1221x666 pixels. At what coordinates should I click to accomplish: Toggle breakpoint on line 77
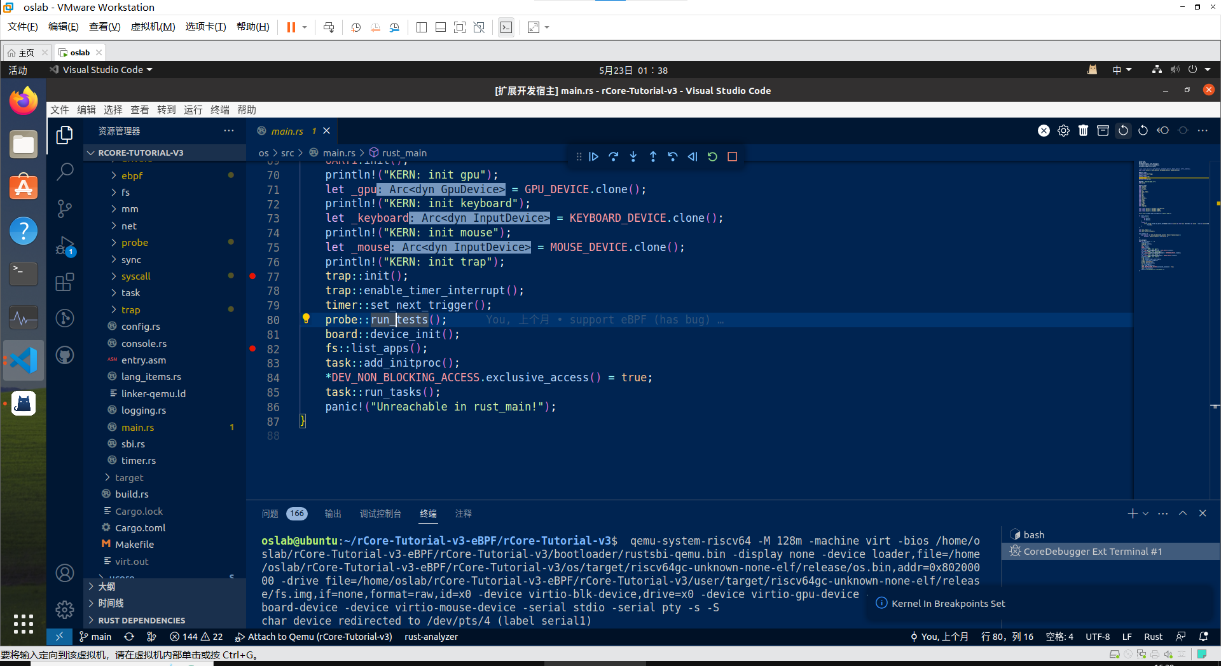coord(252,276)
